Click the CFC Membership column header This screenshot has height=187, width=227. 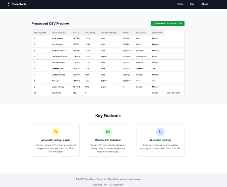(109, 32)
